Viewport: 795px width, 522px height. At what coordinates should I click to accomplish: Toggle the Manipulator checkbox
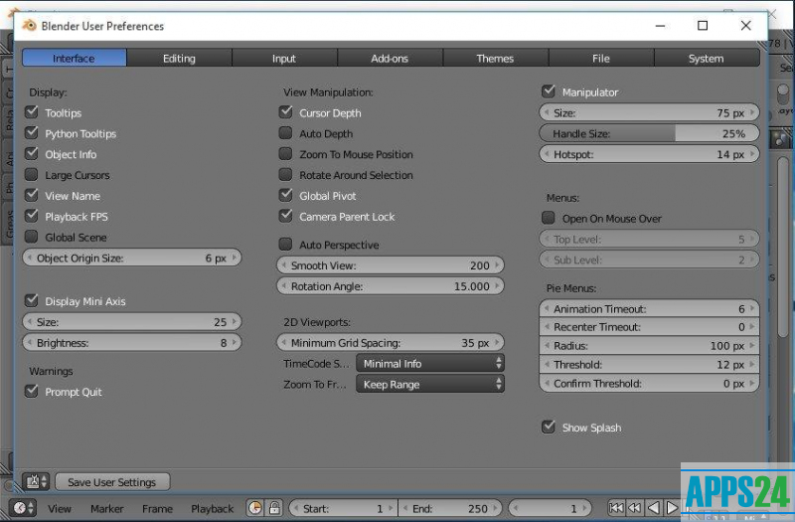click(549, 91)
